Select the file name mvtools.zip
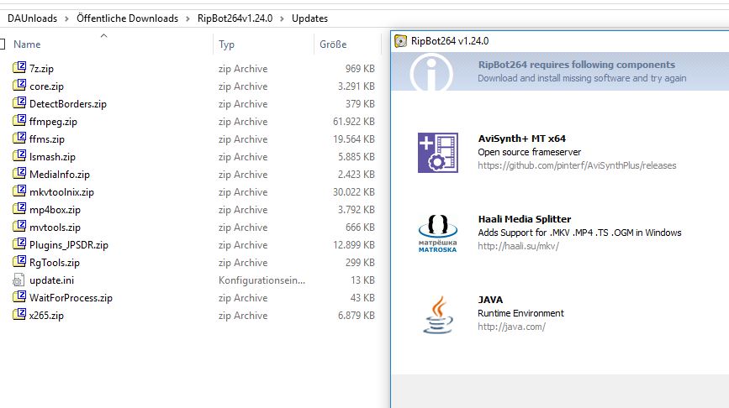Viewport: 729px width, 408px height. (55, 228)
